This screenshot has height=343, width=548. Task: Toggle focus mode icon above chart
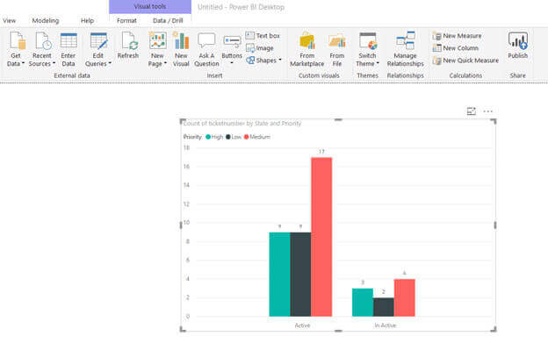(x=472, y=111)
